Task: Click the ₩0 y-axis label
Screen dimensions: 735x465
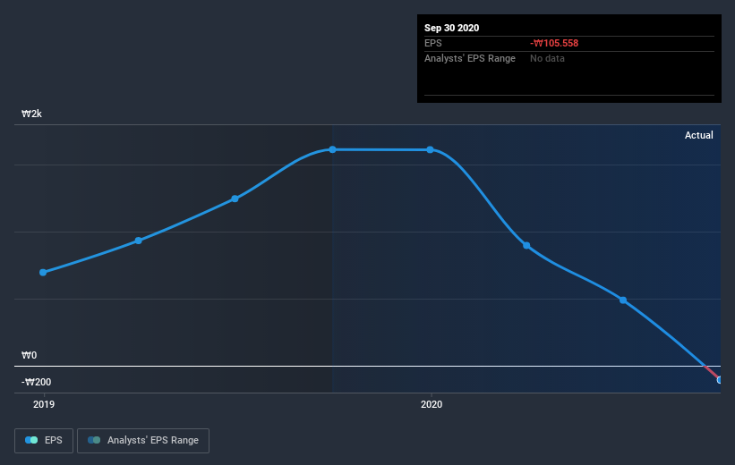Action: pos(29,355)
